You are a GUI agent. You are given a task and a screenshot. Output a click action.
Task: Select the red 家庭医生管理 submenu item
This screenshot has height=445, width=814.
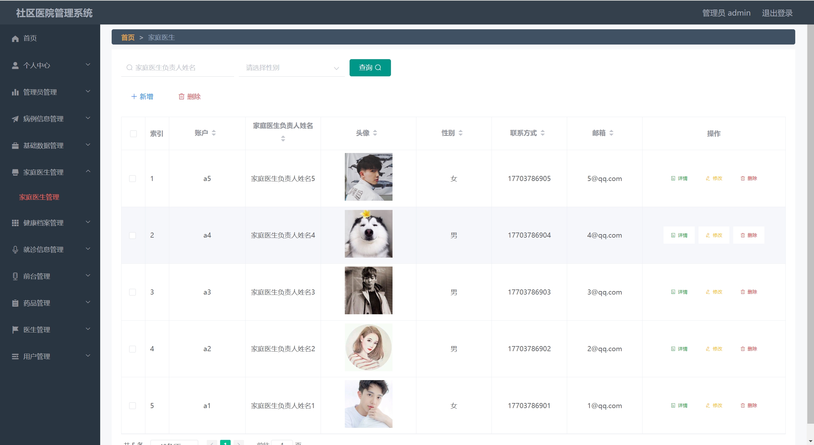coord(39,197)
